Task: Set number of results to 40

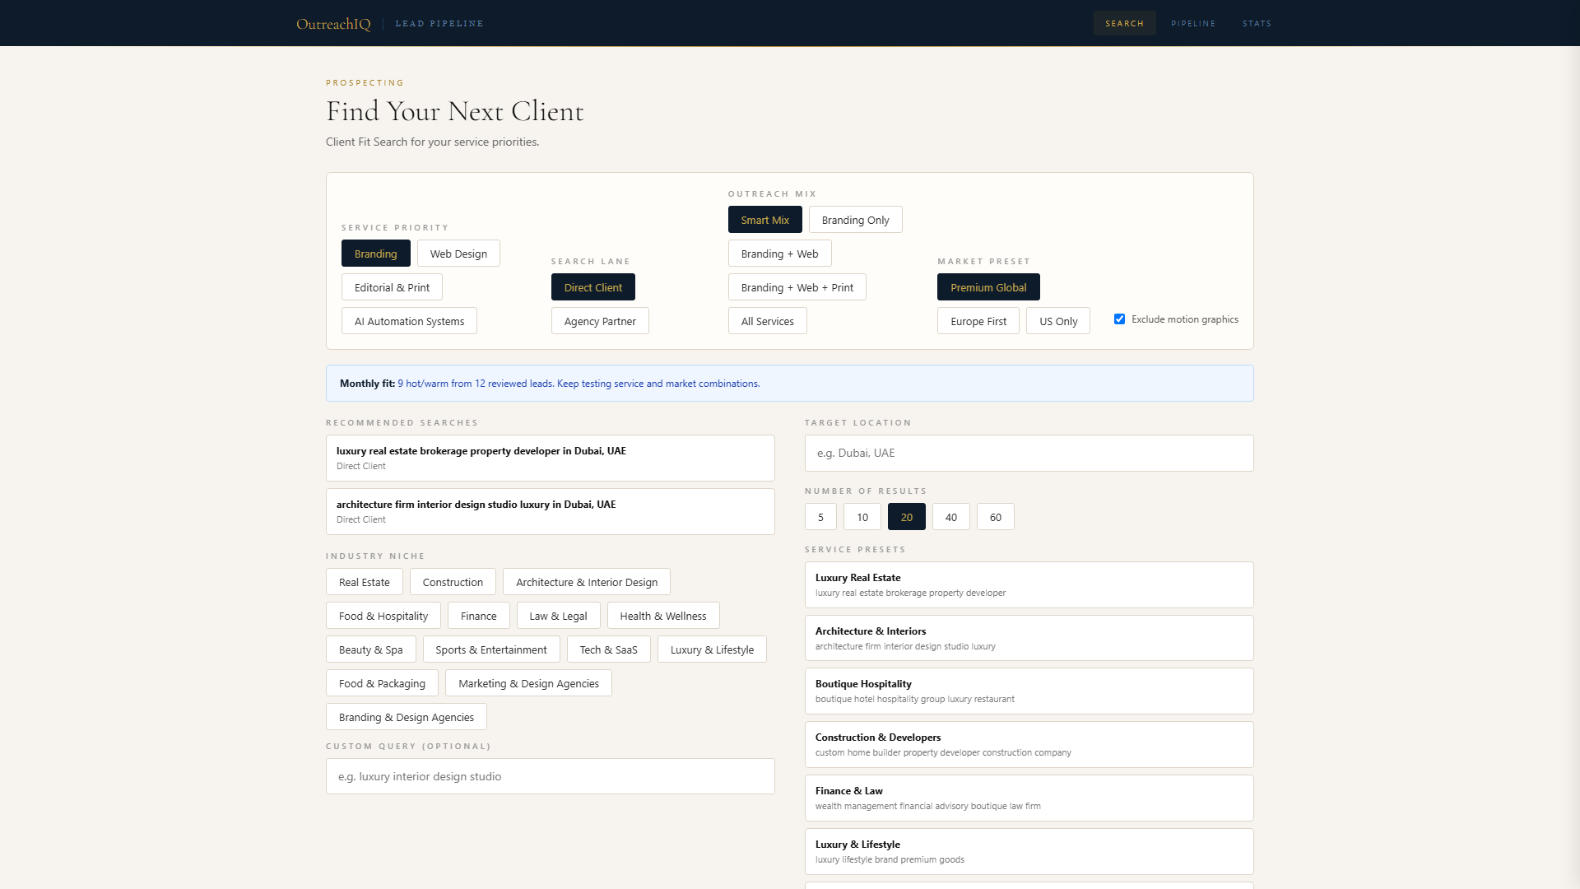Action: pyautogui.click(x=950, y=517)
